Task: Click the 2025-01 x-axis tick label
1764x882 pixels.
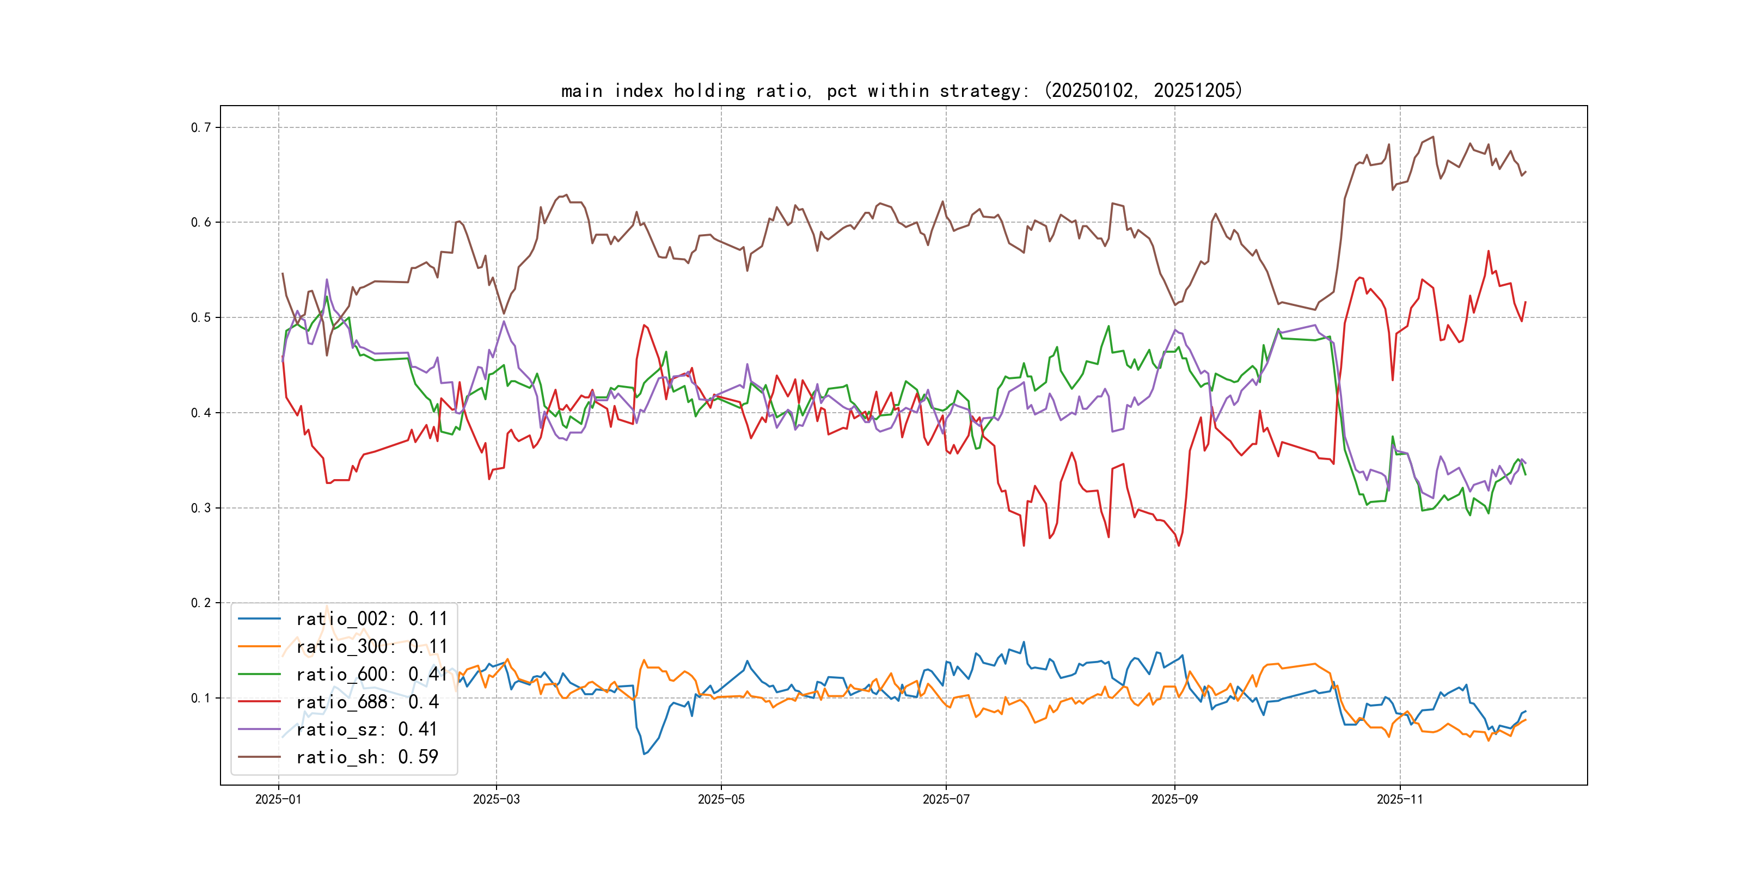Action: coord(278,799)
